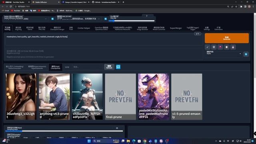Select the Checkpoints sub-tab
This screenshot has height=144, width=256.
coord(56,67)
